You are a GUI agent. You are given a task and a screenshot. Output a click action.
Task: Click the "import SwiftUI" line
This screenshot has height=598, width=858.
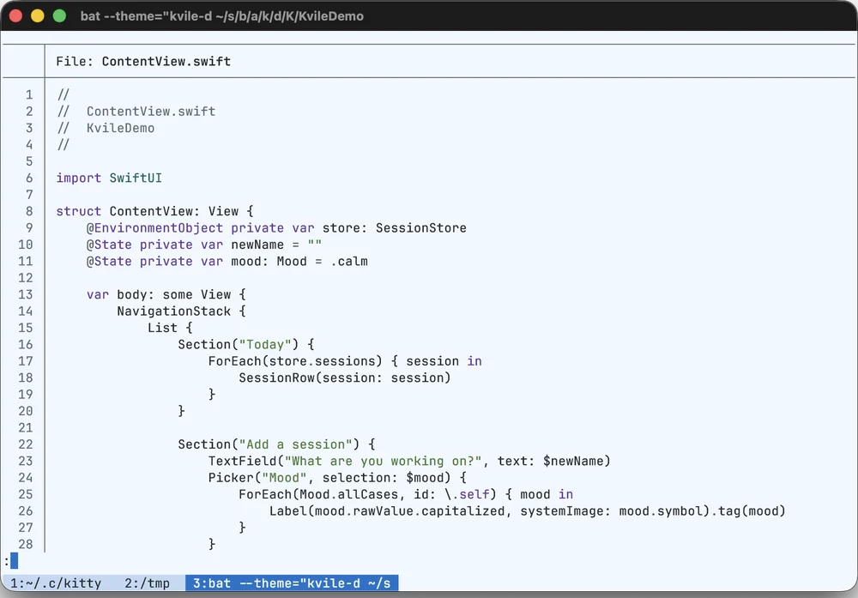(x=109, y=178)
